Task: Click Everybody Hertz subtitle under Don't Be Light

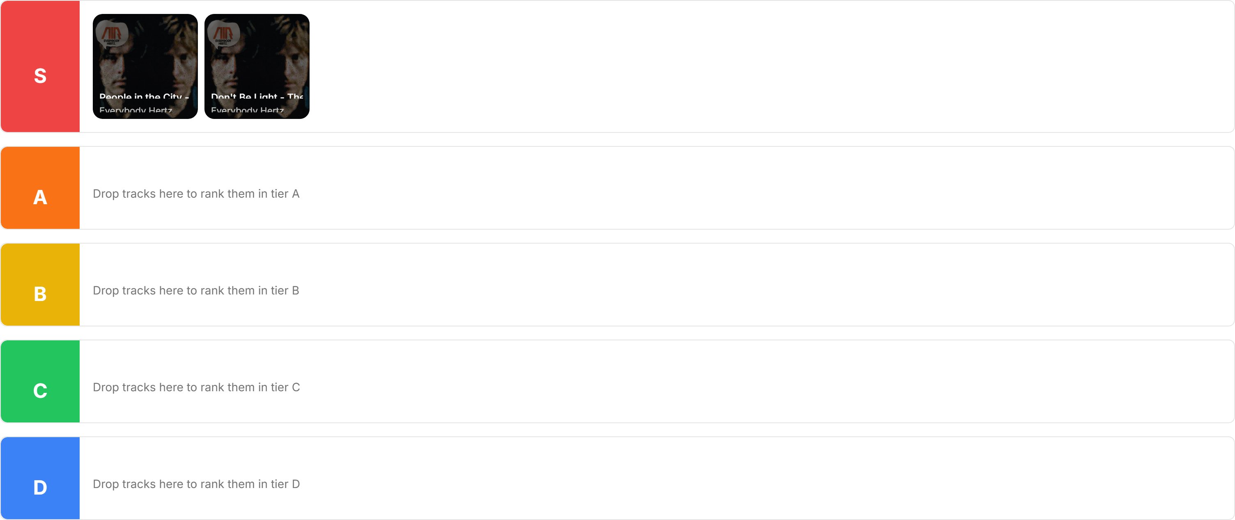Action: (248, 111)
